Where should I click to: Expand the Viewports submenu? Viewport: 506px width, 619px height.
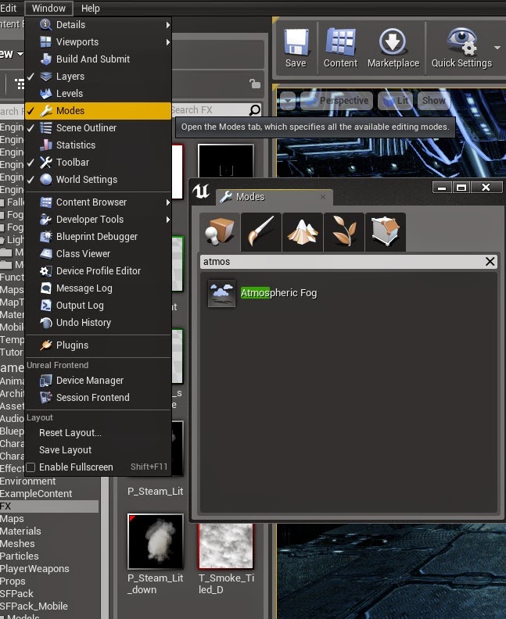(98, 42)
